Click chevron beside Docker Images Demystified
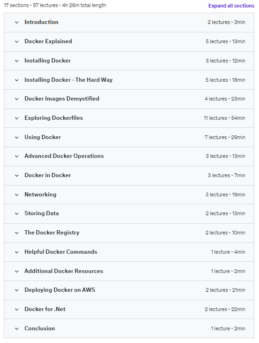 coord(16,99)
